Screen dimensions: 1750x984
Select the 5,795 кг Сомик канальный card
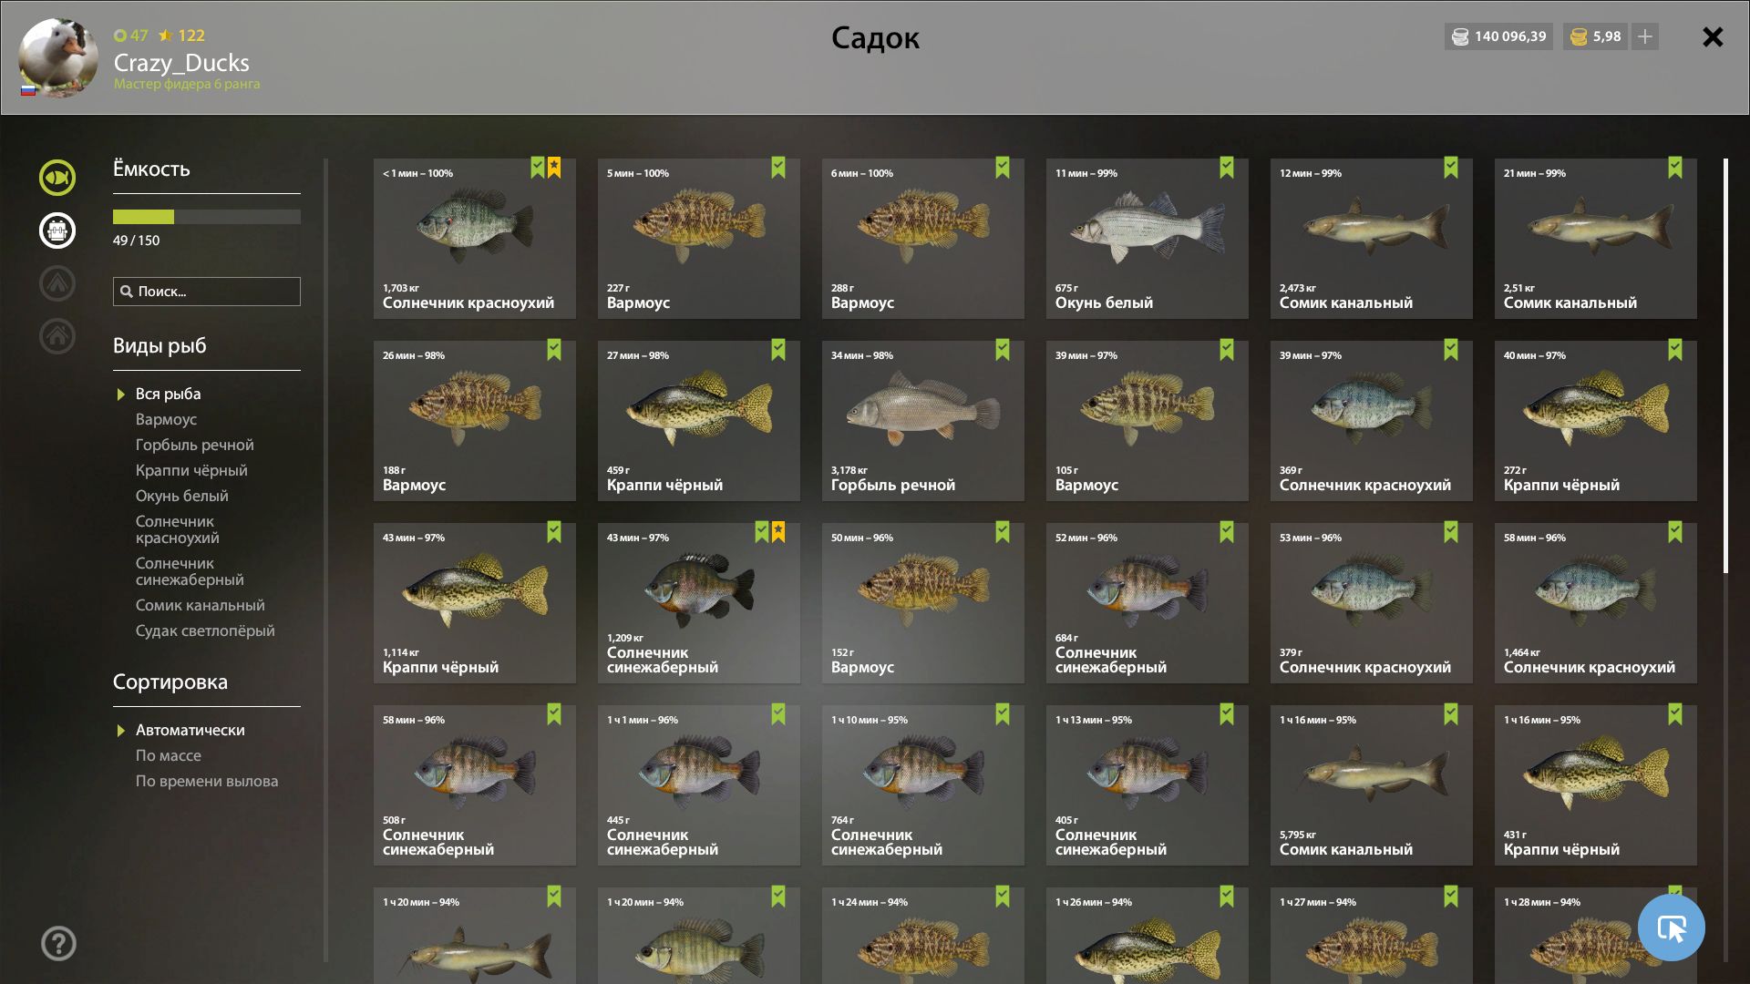click(1372, 785)
